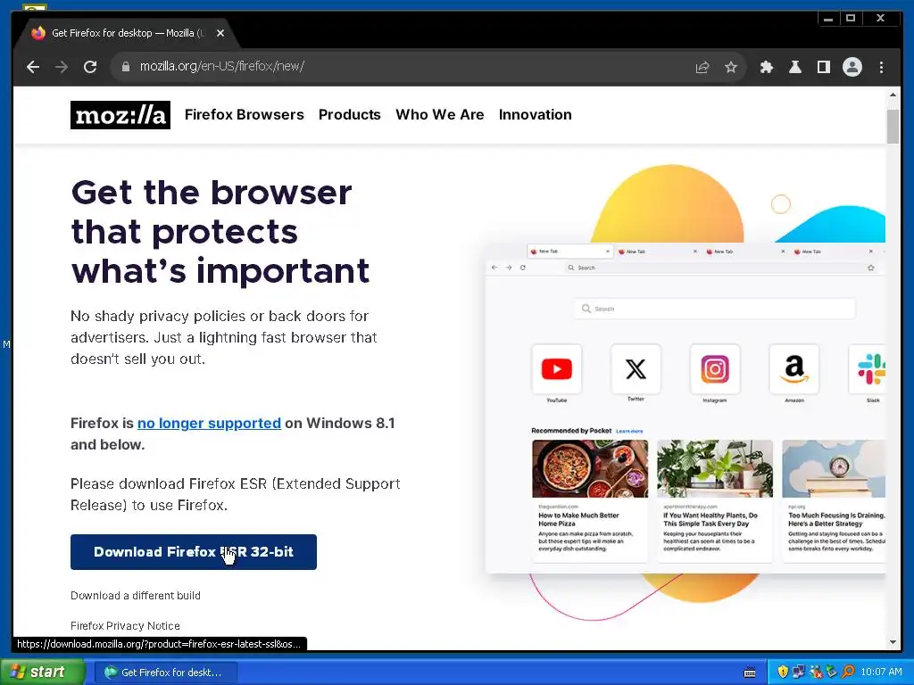Viewport: 914px width, 685px height.
Task: Click the share page icon in address bar
Action: (x=702, y=67)
